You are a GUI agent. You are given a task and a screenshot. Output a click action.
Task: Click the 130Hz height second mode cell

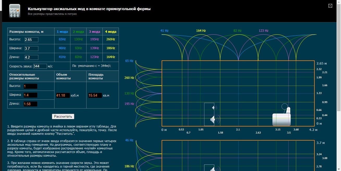(x=78, y=39)
